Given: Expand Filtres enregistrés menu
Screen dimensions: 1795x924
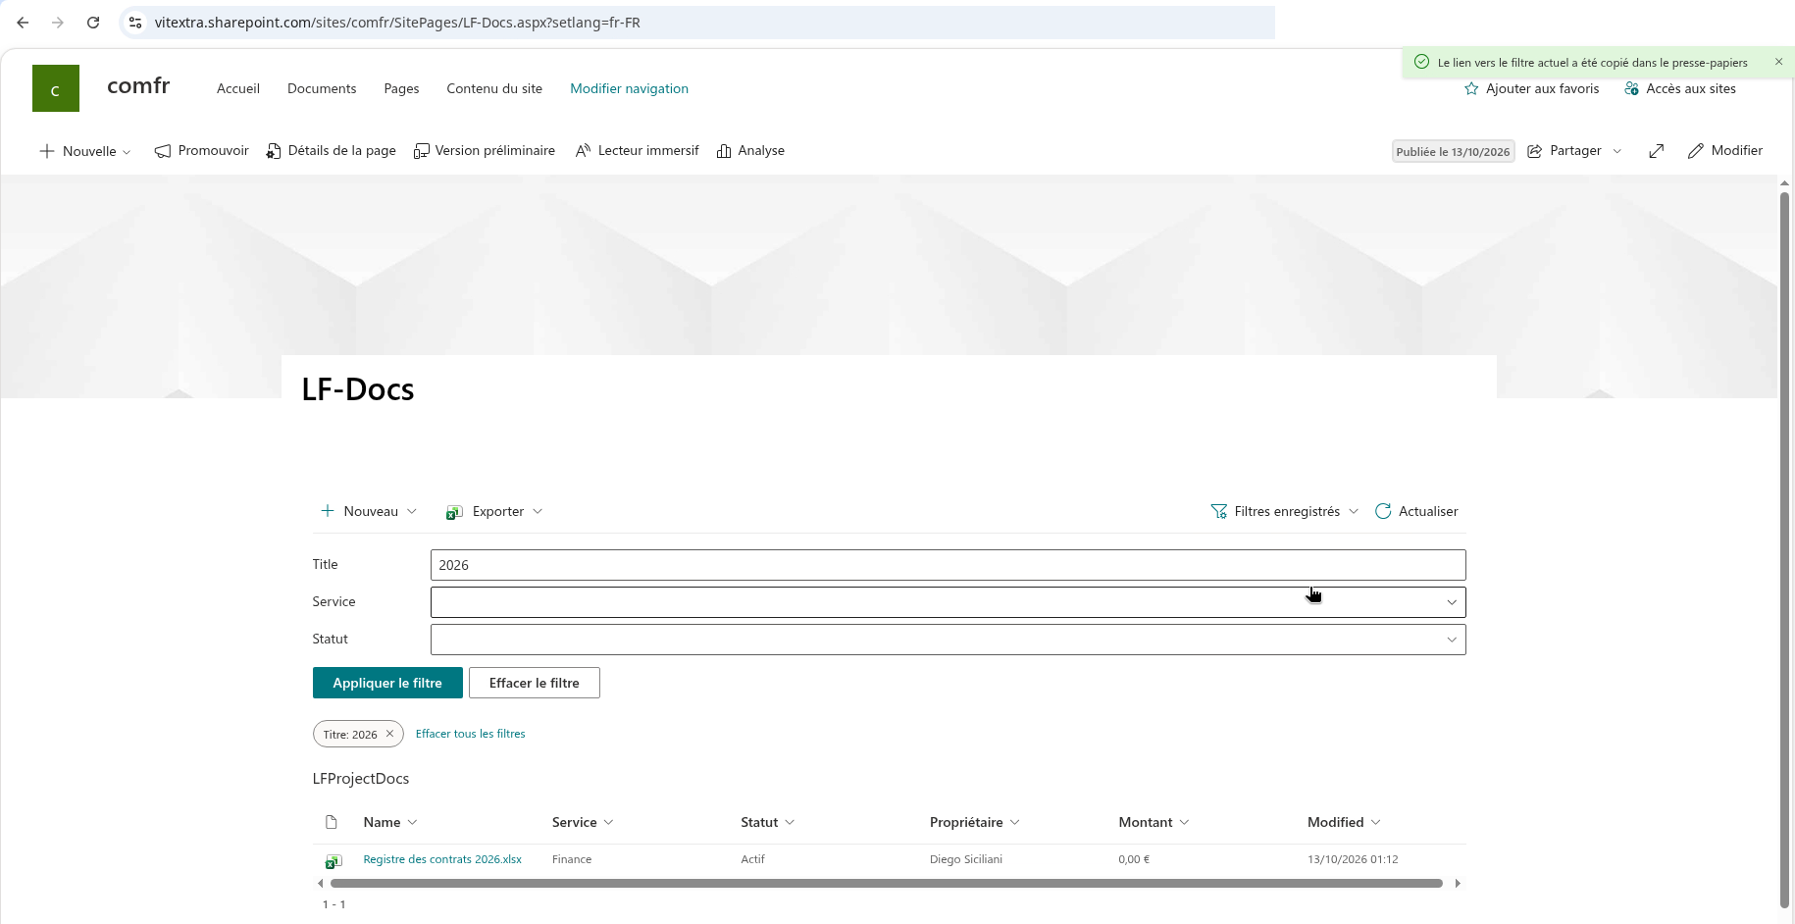Looking at the screenshot, I should [x=1285, y=511].
